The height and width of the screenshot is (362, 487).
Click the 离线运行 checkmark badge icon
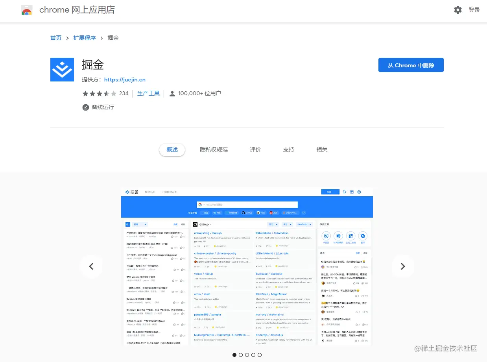click(85, 107)
